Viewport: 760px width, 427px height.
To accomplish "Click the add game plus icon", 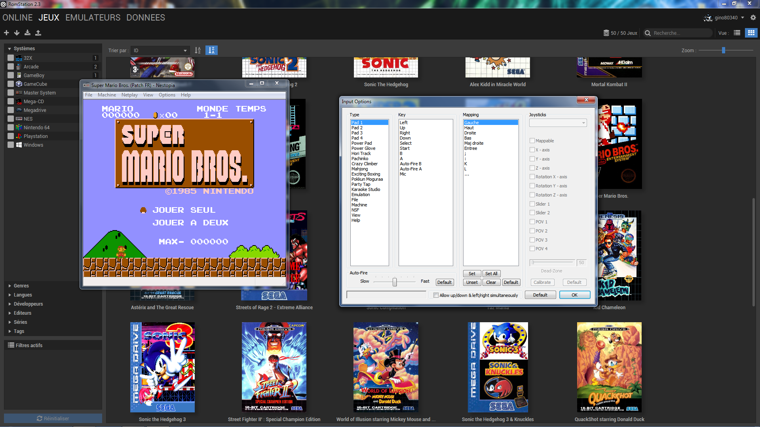I will click(6, 33).
